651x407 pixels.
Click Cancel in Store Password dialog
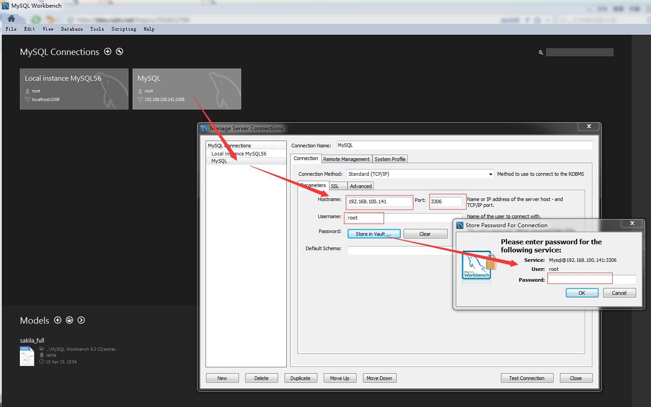[619, 293]
